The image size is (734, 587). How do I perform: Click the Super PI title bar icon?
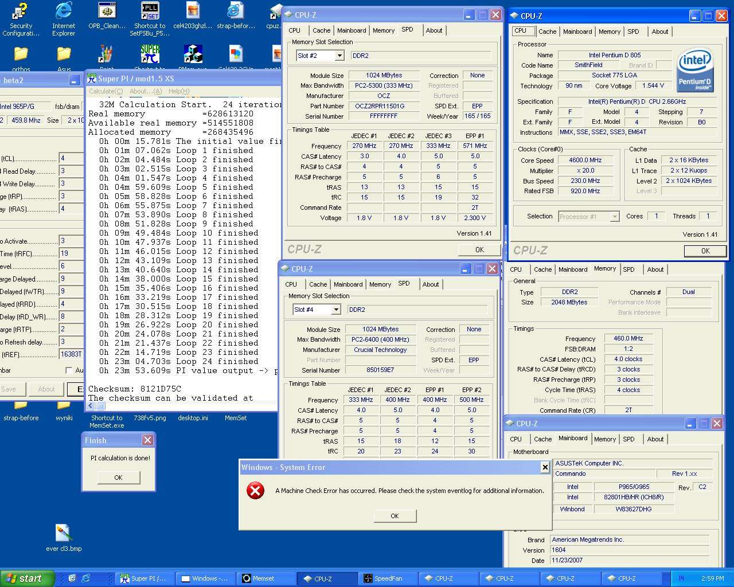(x=91, y=79)
